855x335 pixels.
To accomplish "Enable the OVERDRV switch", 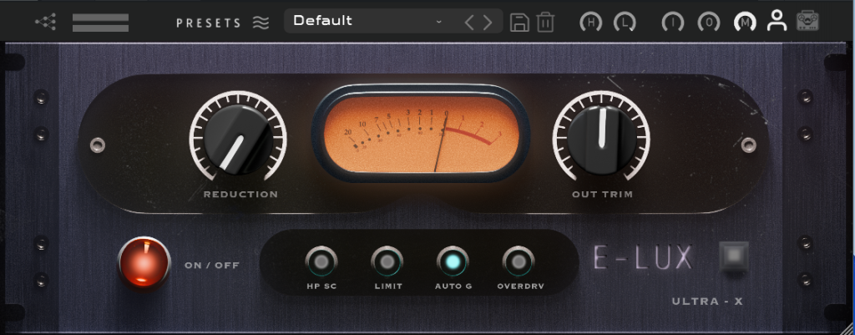I will [519, 262].
